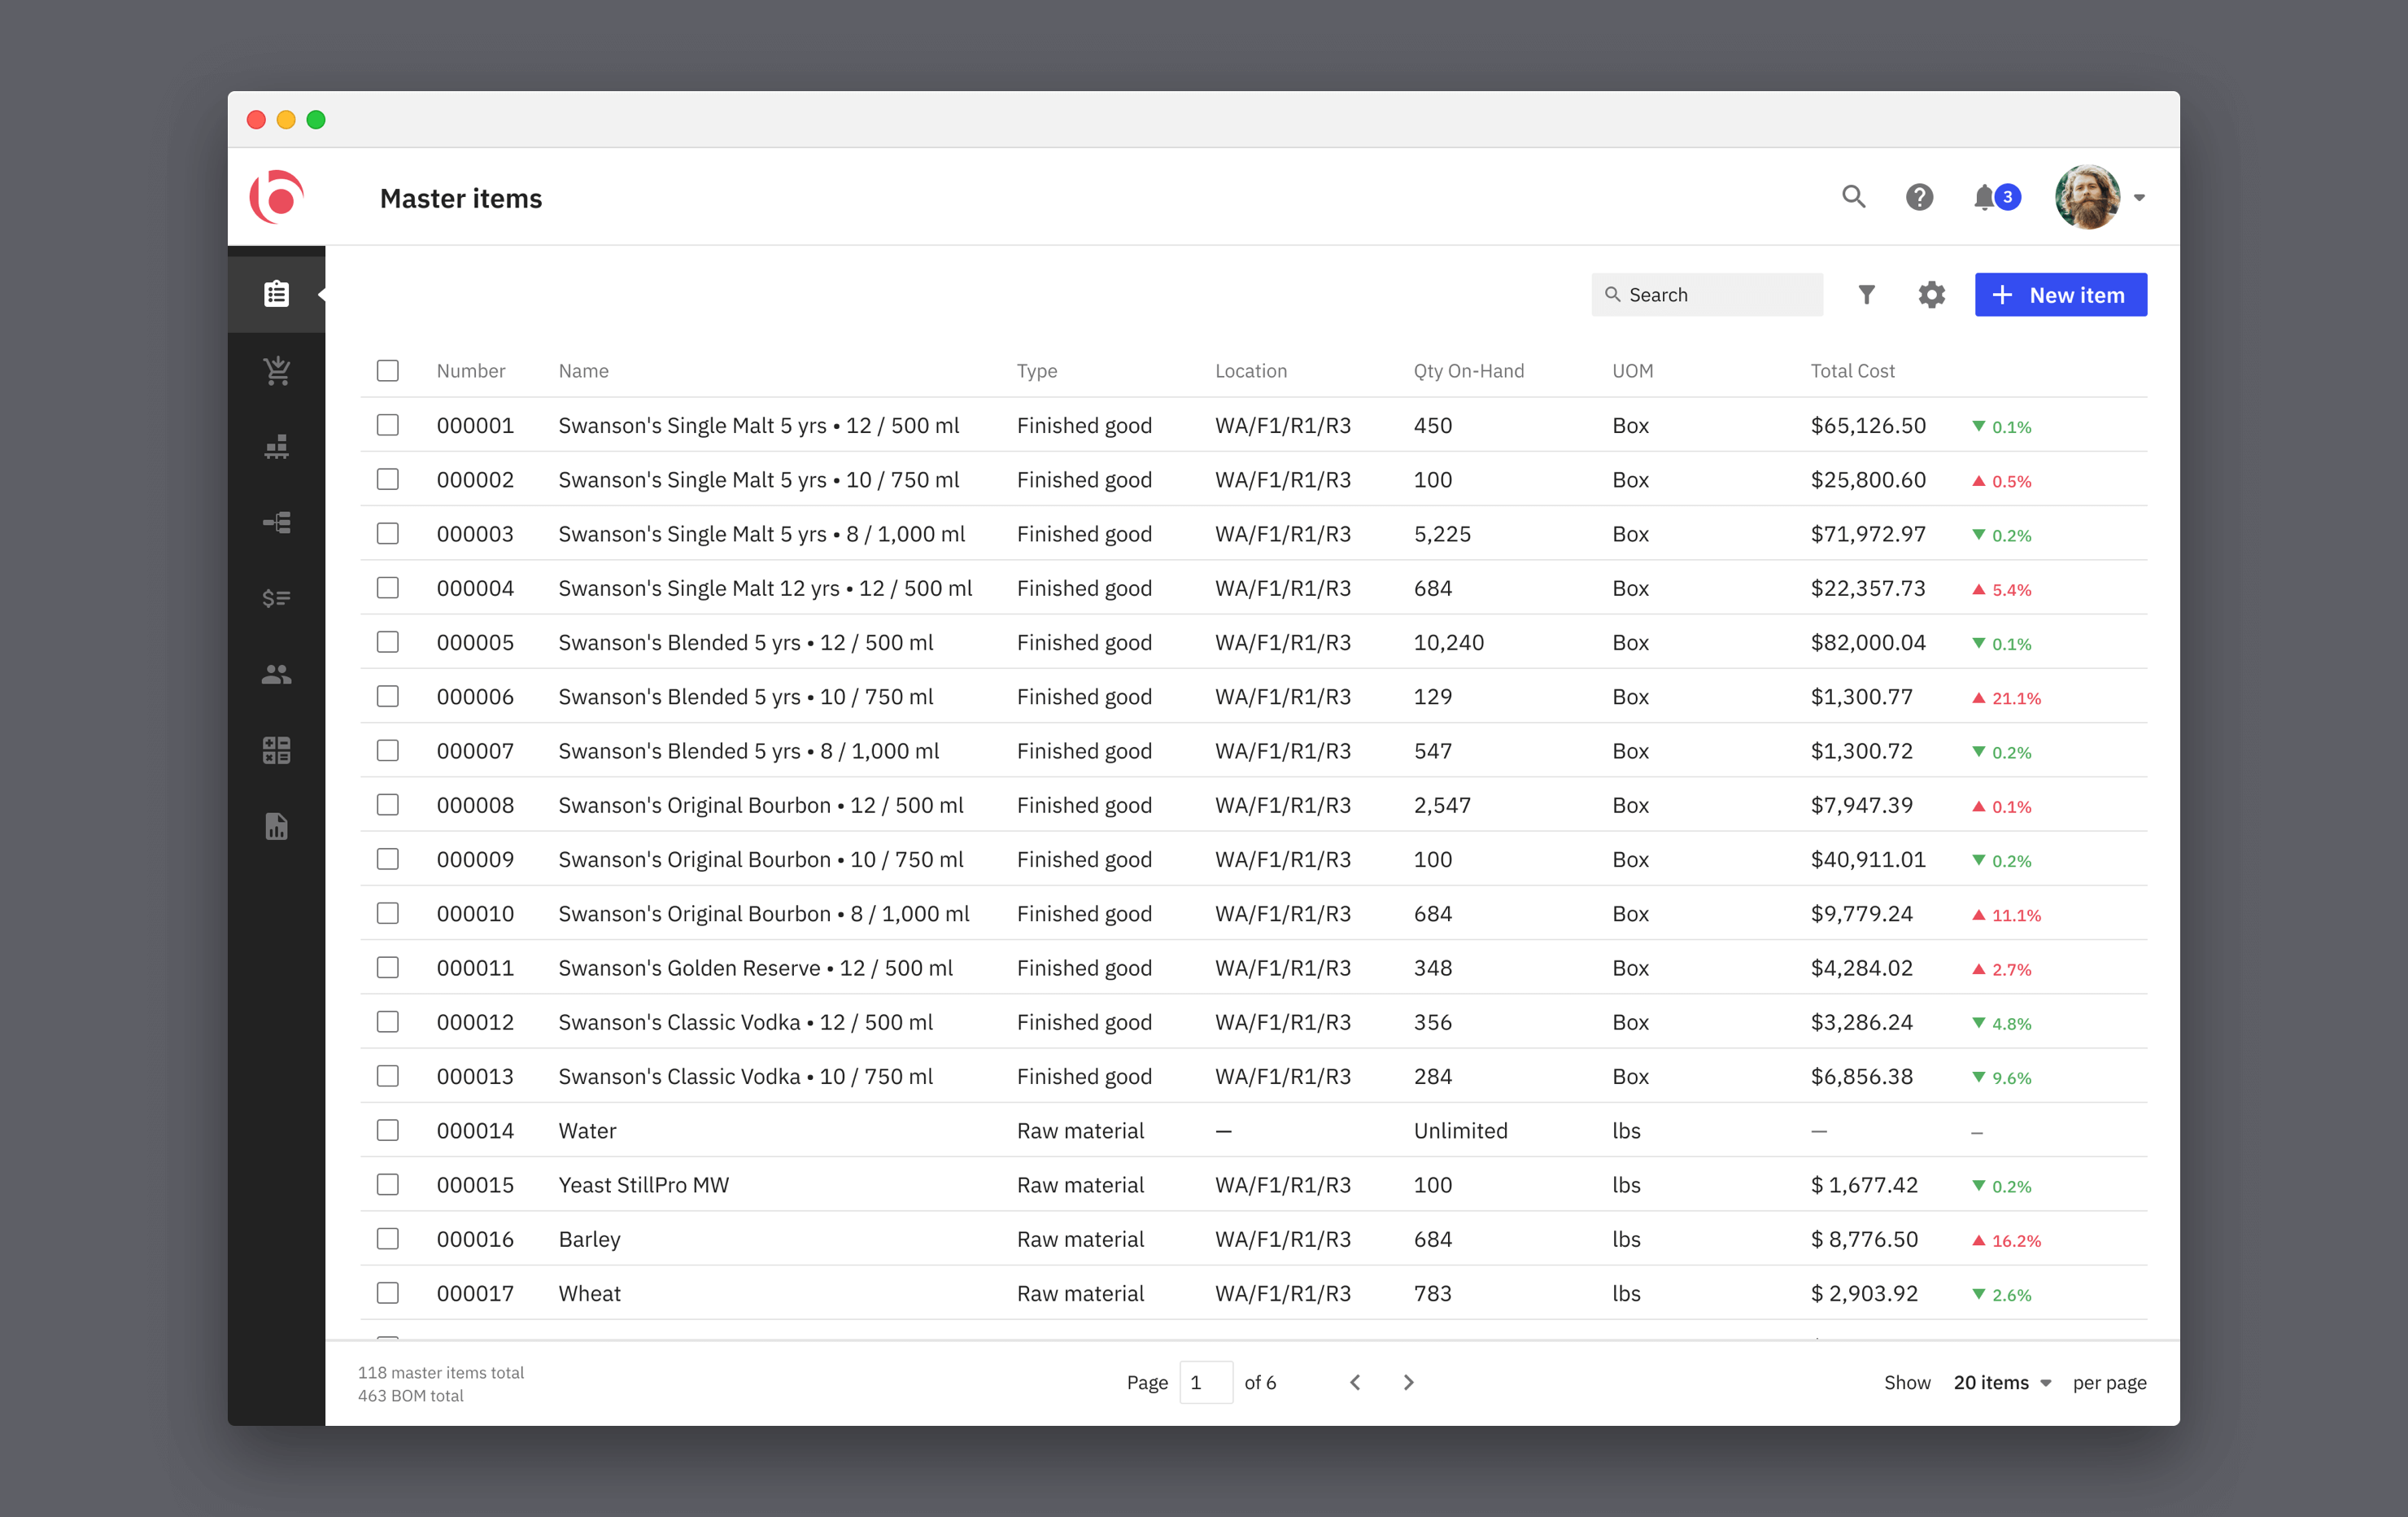This screenshot has height=1517, width=2408.
Task: Check the box for item 000008
Action: (x=388, y=805)
